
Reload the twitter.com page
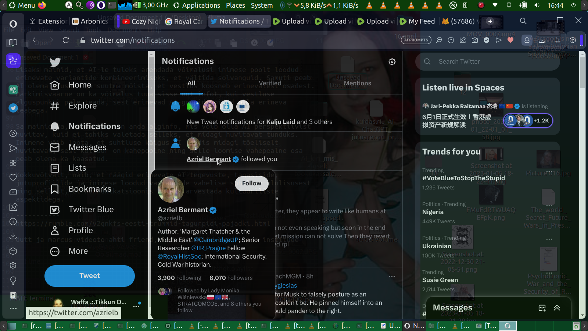(66, 40)
